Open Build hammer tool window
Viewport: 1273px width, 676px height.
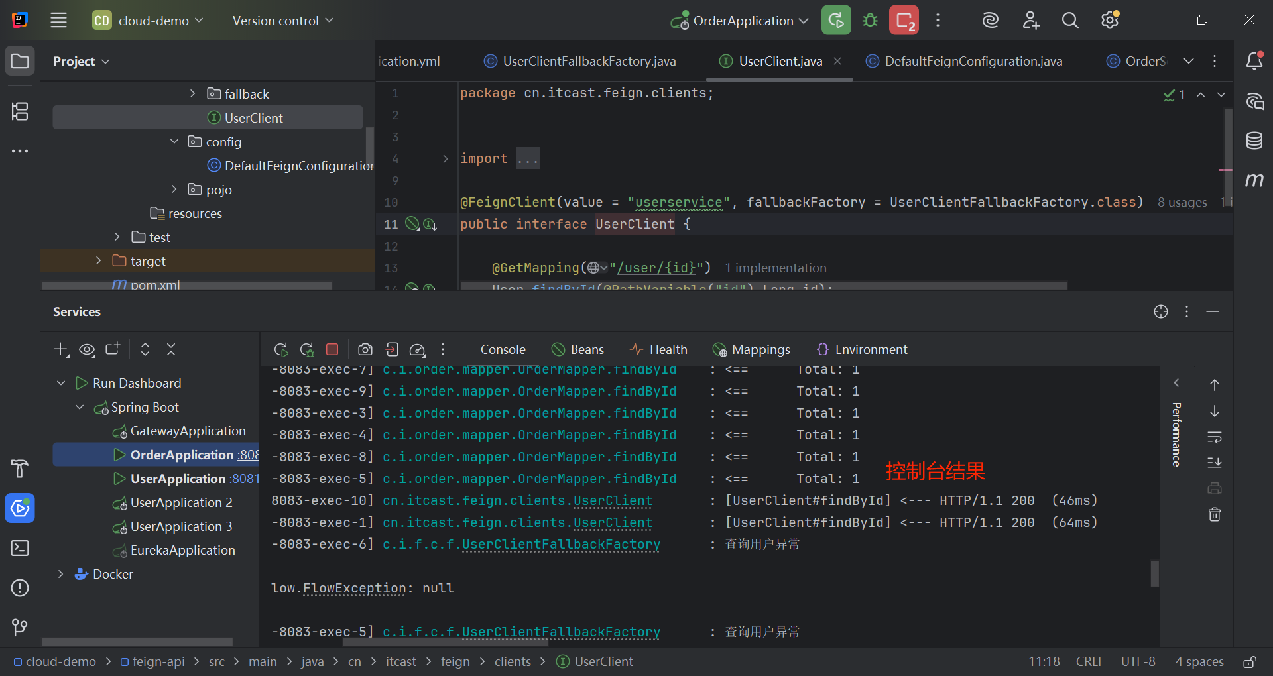point(20,469)
